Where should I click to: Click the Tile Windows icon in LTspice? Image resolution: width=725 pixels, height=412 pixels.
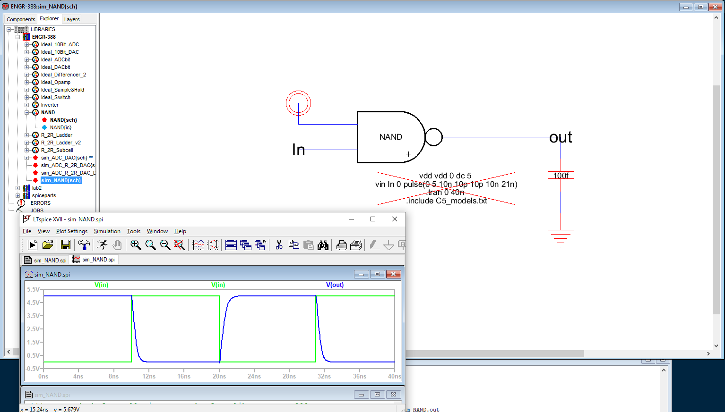231,244
